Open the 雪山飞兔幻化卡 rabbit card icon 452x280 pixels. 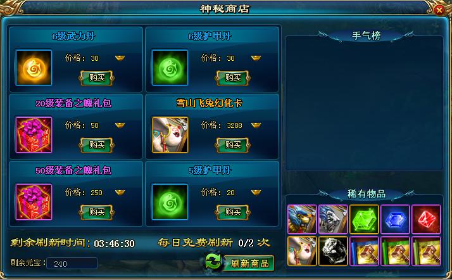point(170,135)
